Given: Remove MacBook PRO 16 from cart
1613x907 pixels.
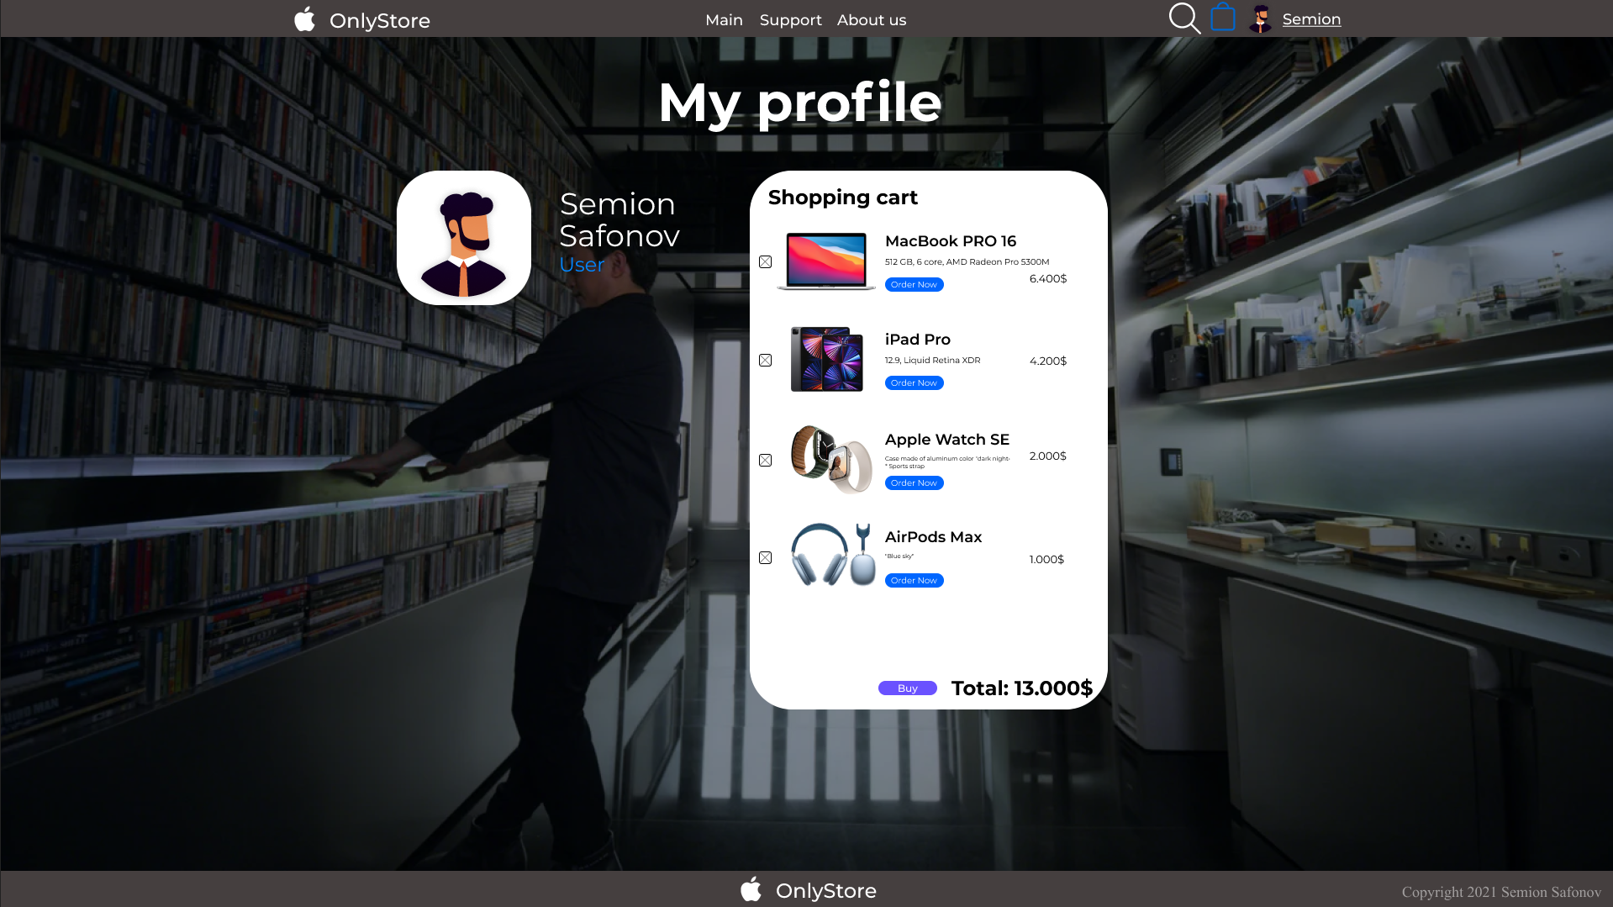Looking at the screenshot, I should [765, 262].
